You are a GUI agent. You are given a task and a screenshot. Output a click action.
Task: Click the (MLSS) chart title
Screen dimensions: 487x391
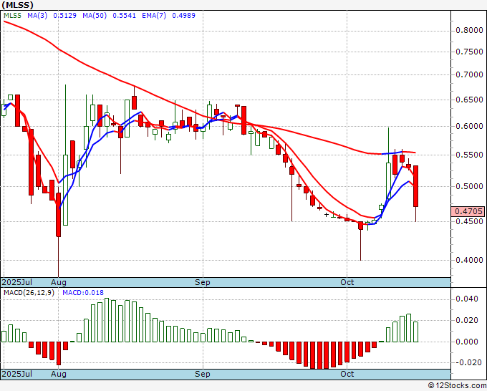[x=17, y=5]
